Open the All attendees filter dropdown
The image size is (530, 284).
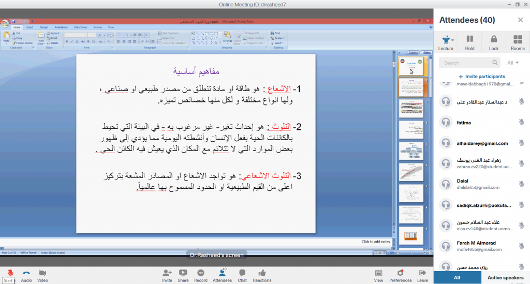pos(513,63)
